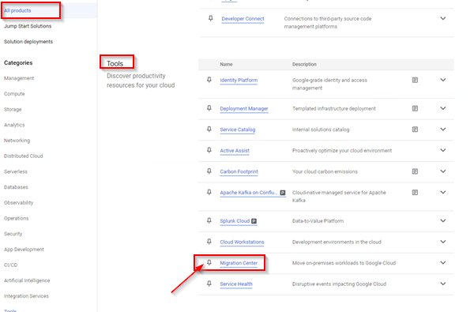Viewport: 474px width, 312px height.
Task: Expand the Carbon Footprint row
Action: click(x=443, y=171)
